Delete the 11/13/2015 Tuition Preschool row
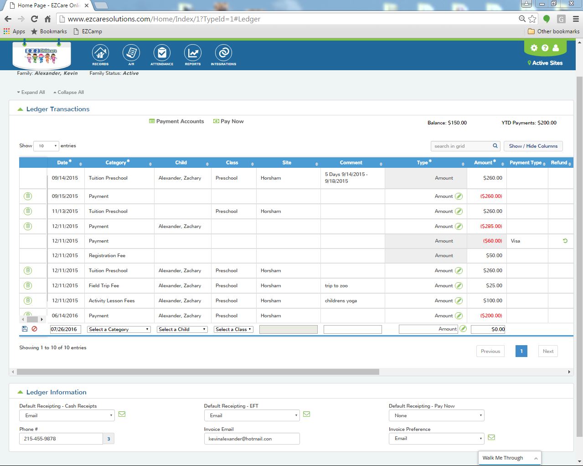583x466 pixels. (x=28, y=211)
